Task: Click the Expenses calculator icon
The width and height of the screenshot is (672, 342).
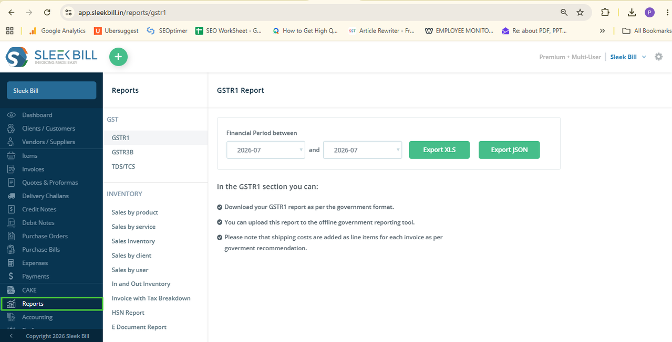Action: click(x=11, y=263)
